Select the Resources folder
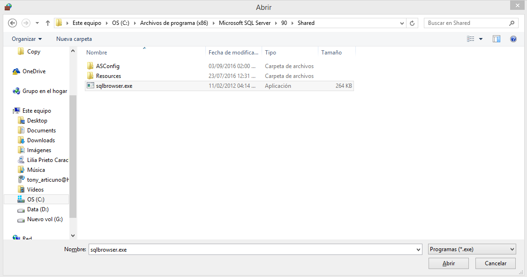527x277 pixels. [x=107, y=76]
